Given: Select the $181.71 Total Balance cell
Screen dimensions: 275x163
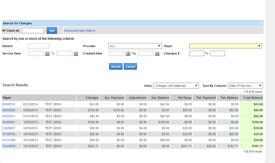Looking at the screenshot, I should click(251, 146).
